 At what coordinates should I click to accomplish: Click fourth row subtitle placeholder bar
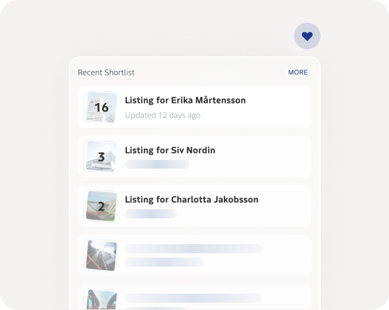pos(163,262)
